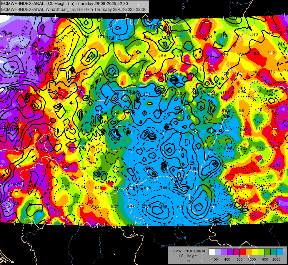The width and height of the screenshot is (288, 265).
Task: Click the wind shear value 7.93
Action: click(99, 169)
